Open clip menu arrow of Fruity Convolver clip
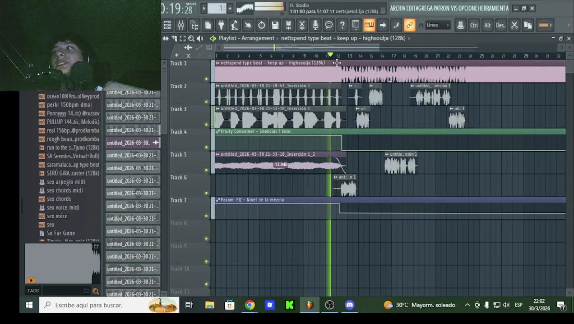This screenshot has height=324, width=574. click(218, 131)
